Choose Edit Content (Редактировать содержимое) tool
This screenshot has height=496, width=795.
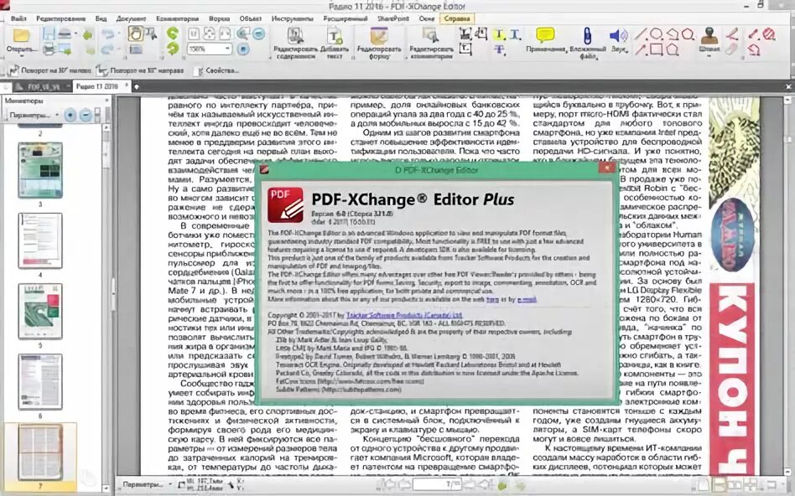[x=295, y=43]
